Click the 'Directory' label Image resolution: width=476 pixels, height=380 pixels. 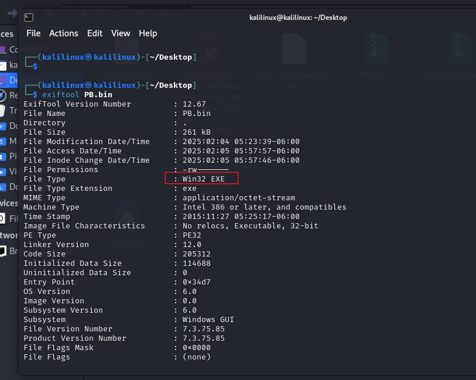(44, 123)
